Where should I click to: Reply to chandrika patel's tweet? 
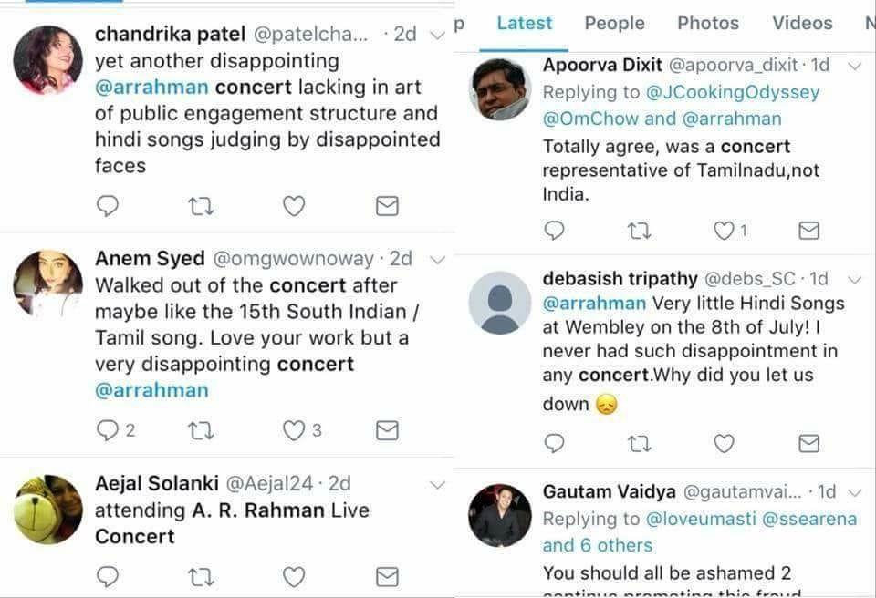108,206
